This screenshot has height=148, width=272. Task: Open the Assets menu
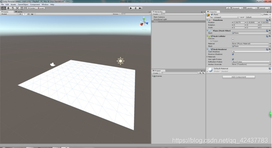point(13,4)
